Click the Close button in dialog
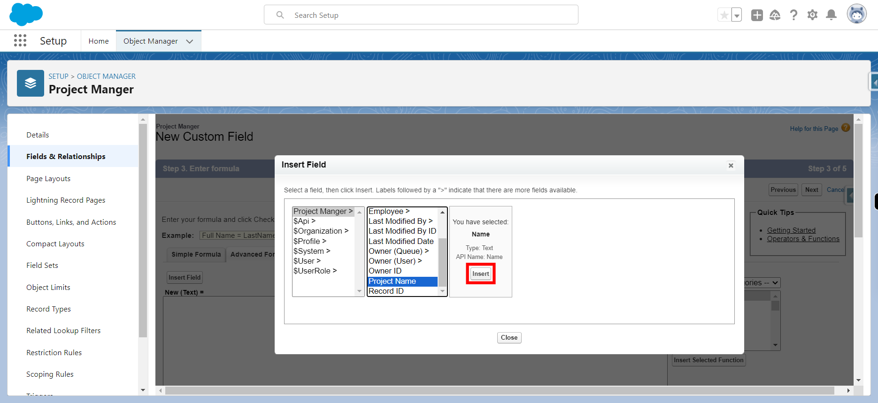This screenshot has height=403, width=878. tap(509, 337)
